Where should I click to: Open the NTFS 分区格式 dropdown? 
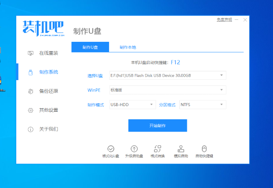[x=202, y=105]
